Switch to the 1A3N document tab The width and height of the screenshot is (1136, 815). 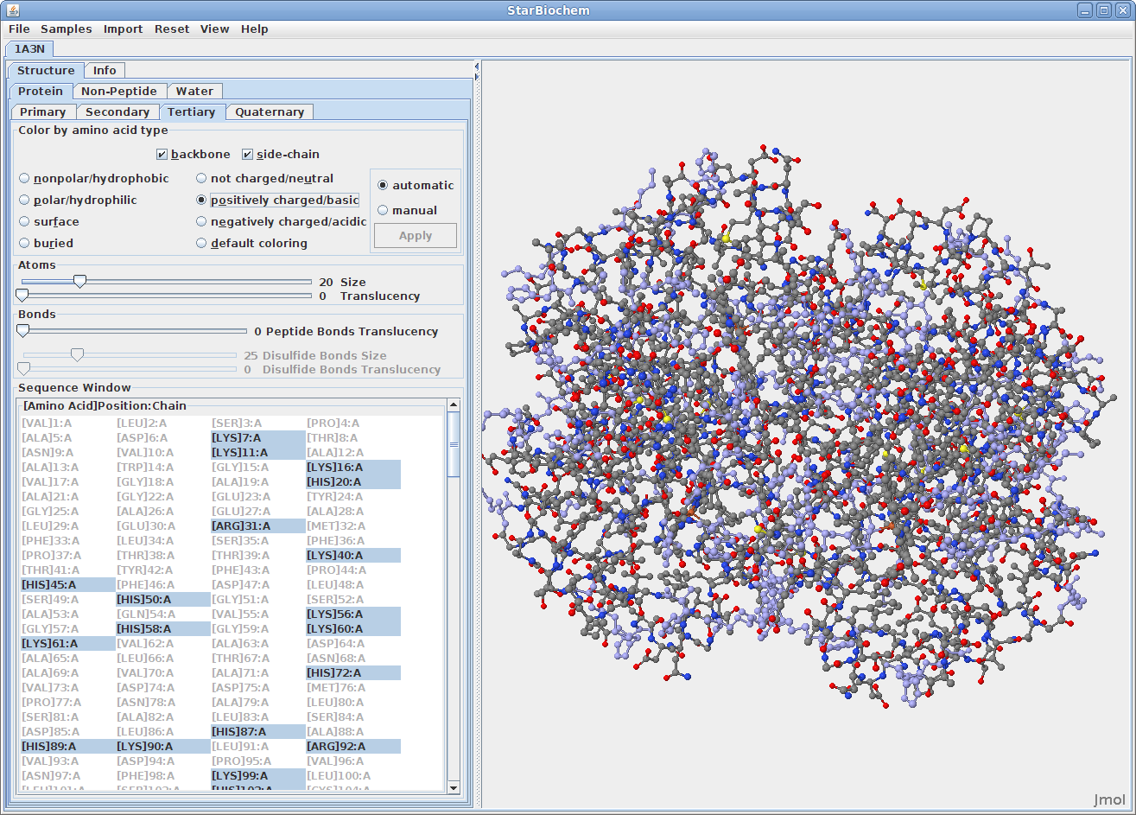(29, 49)
